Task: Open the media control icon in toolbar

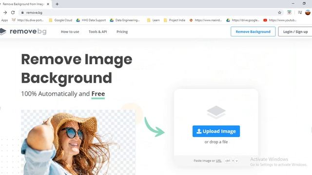Action: click(300, 13)
